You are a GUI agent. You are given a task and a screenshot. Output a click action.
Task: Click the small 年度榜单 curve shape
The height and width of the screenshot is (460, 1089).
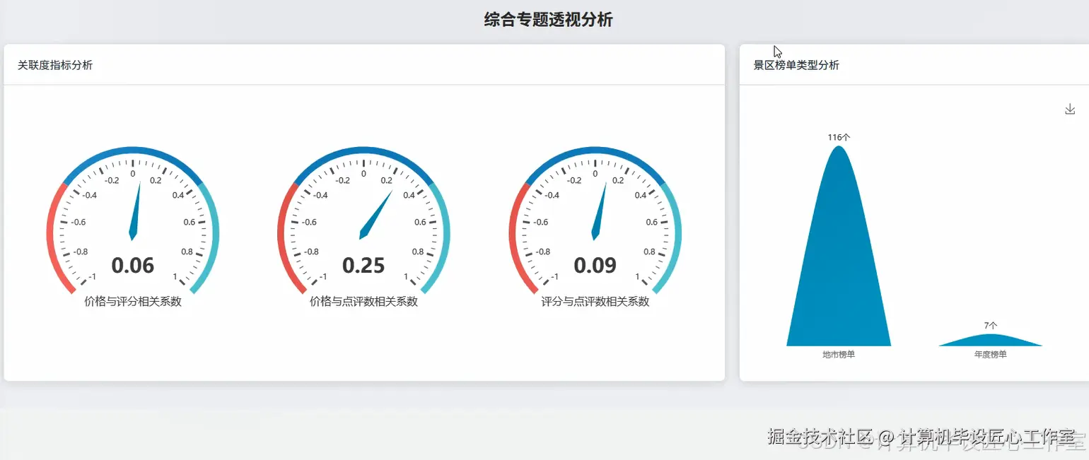pos(990,341)
